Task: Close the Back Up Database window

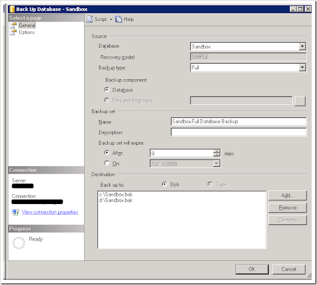Action: coord(308,9)
